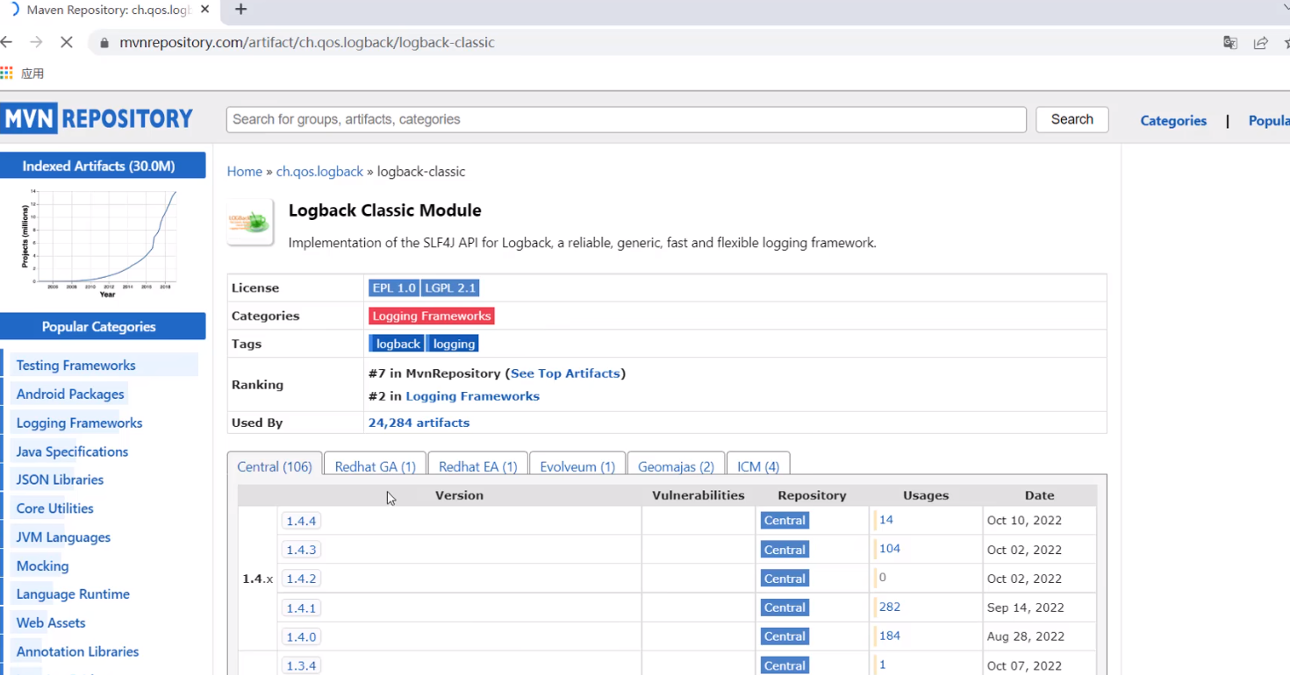Click Central repository badge for version 1.4.1
The height and width of the screenshot is (675, 1290).
pos(785,607)
